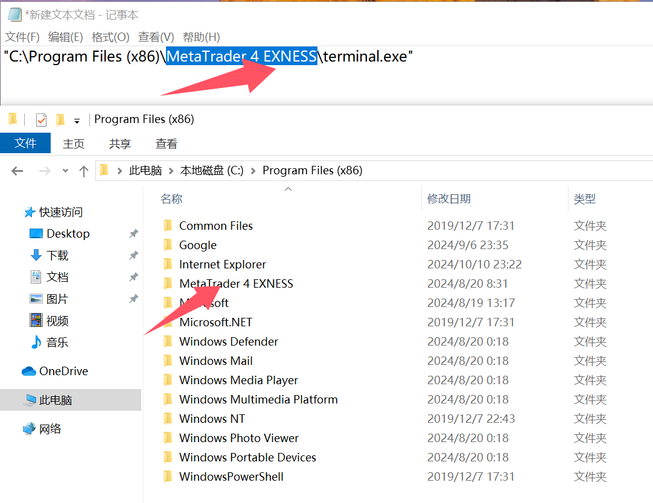
Task: Open the Notepad 帮助(H) menu
Action: (x=201, y=37)
